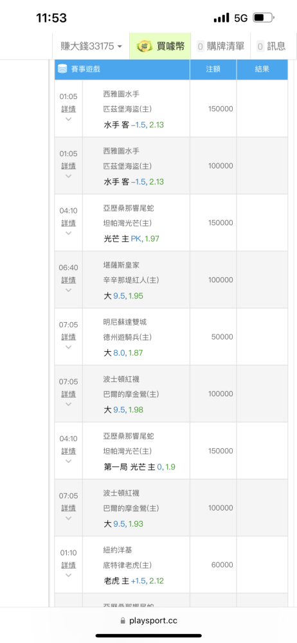Expand chevron for 第一局 光芒 bet row

[69, 461]
